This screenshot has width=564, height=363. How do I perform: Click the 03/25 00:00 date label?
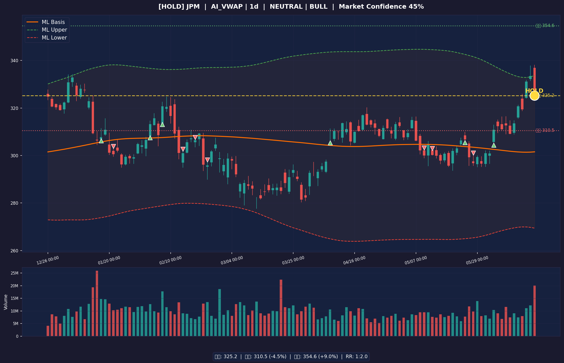(x=293, y=260)
